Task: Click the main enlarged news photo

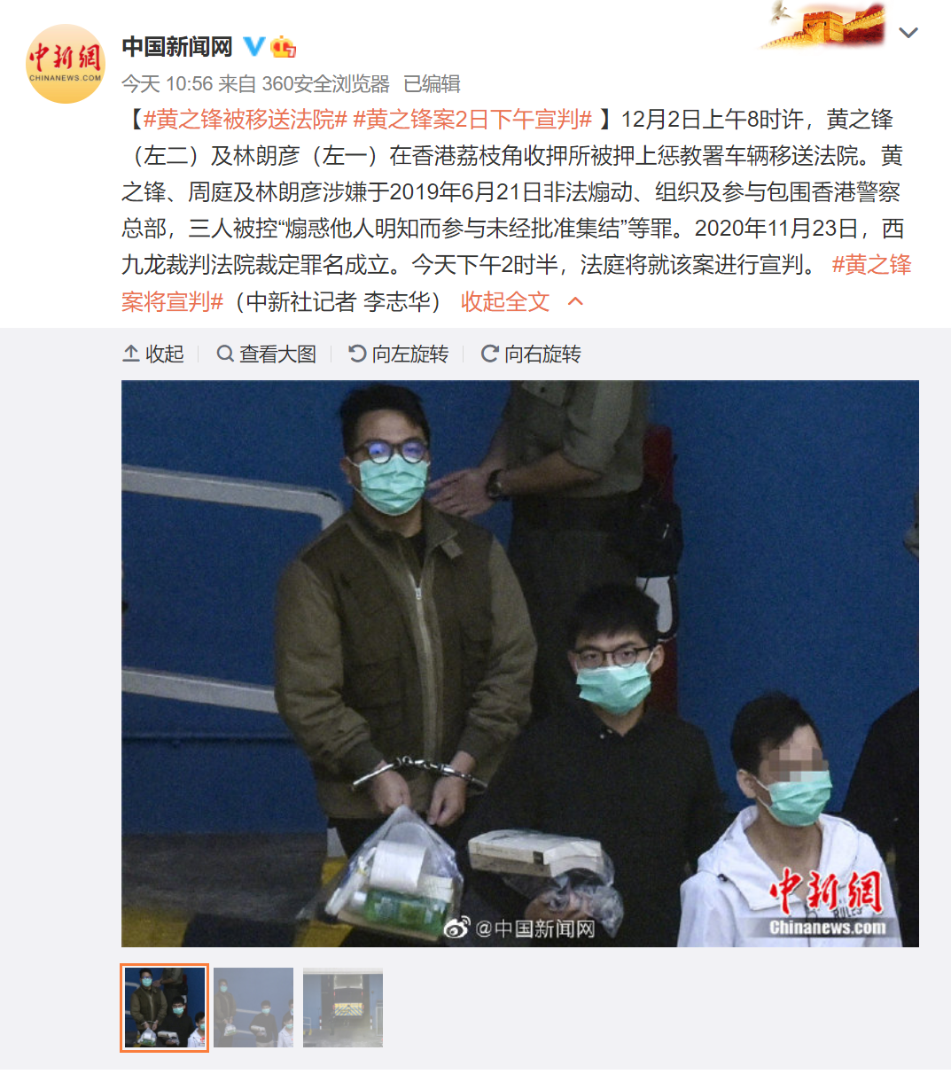Action: (x=520, y=664)
